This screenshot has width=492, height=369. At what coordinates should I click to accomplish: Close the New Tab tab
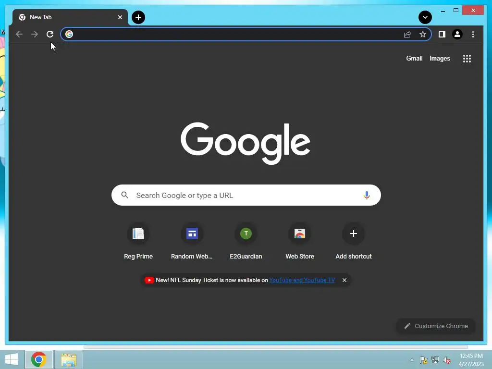click(120, 17)
